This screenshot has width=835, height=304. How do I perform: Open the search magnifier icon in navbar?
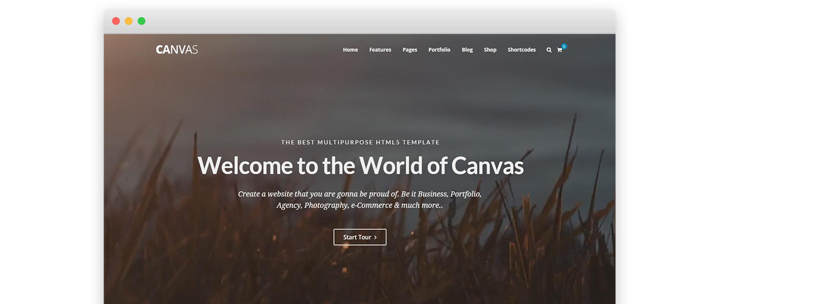(549, 50)
